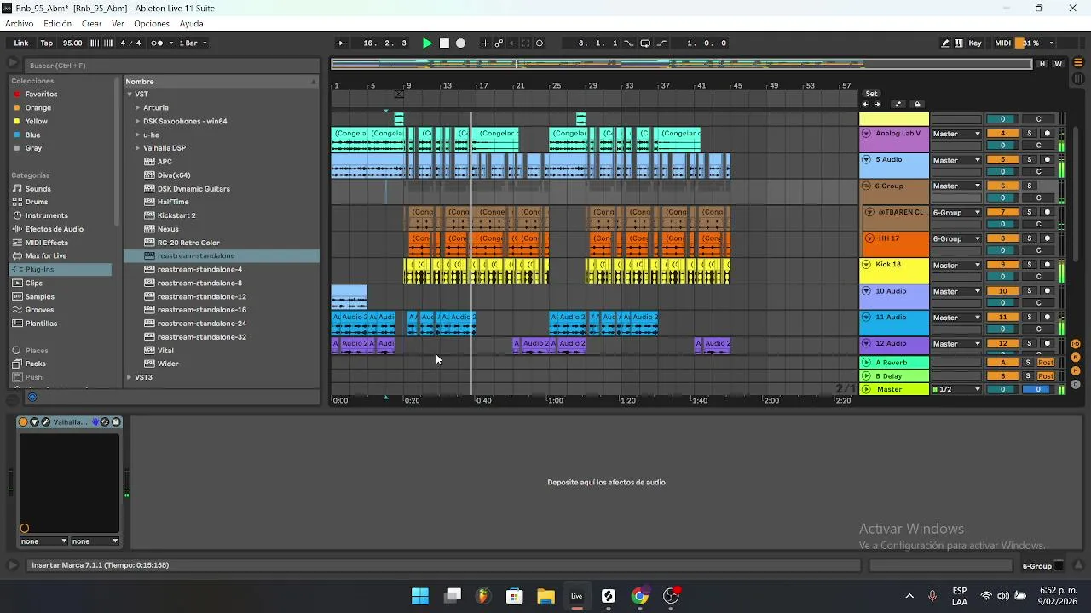Open HH 17 output 6-Group dropdown
The width and height of the screenshot is (1091, 613).
pos(956,239)
